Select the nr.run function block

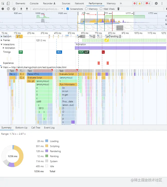pyautogui.click(x=69, y=91)
